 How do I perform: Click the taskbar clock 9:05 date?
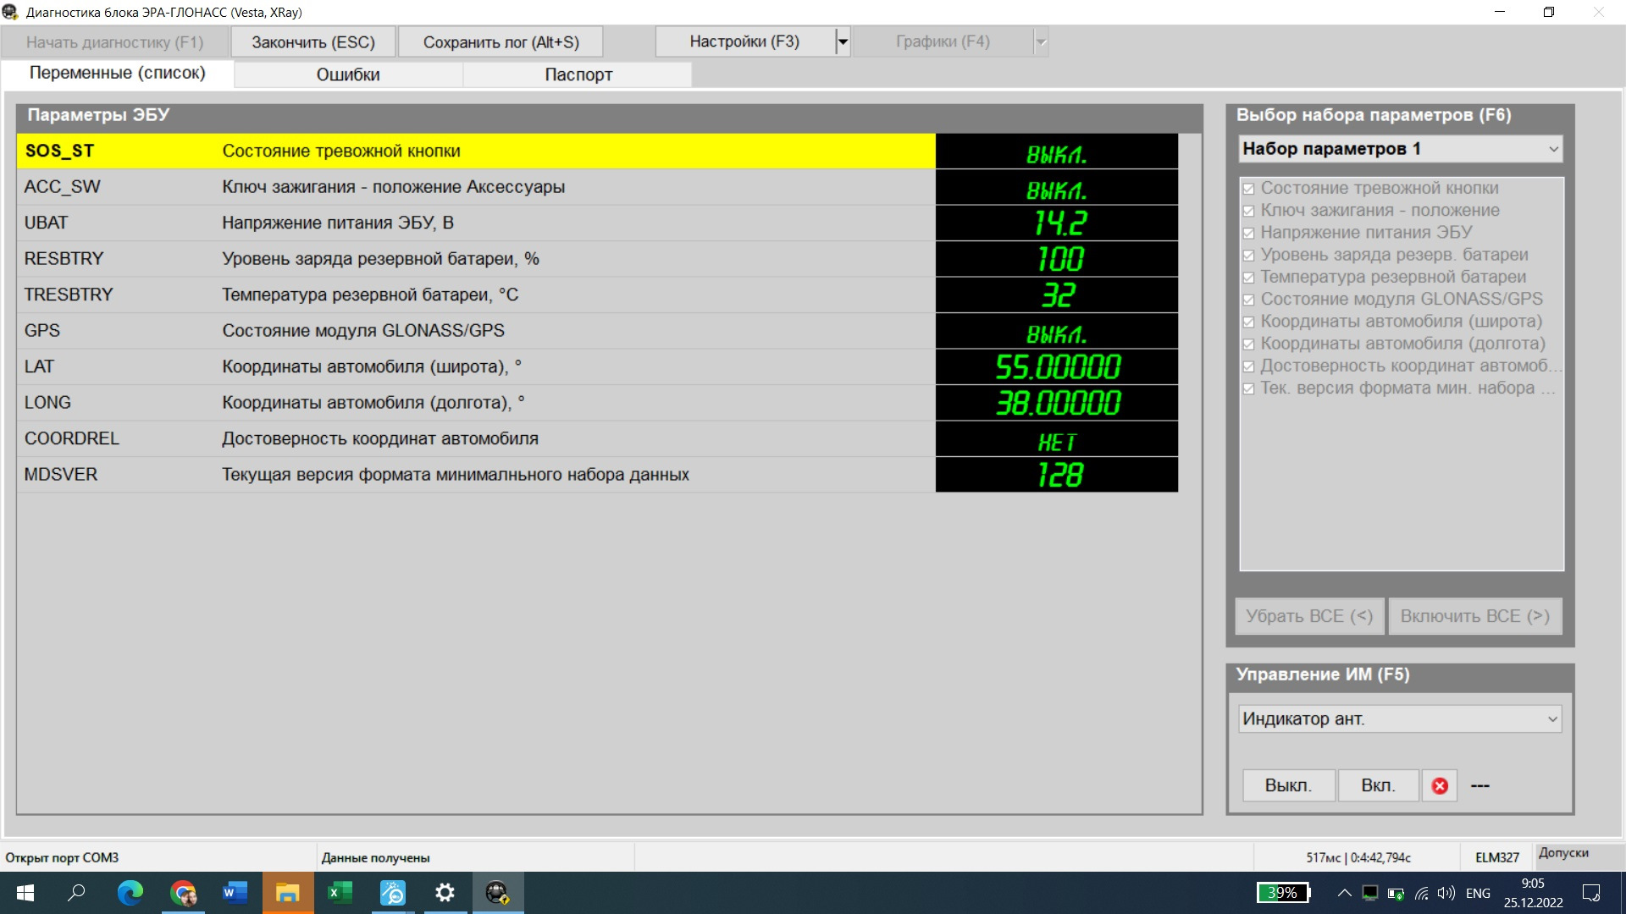pos(1533,893)
